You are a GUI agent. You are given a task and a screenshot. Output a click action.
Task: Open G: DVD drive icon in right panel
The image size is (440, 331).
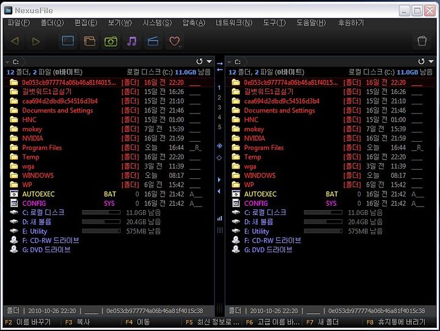tap(236, 249)
